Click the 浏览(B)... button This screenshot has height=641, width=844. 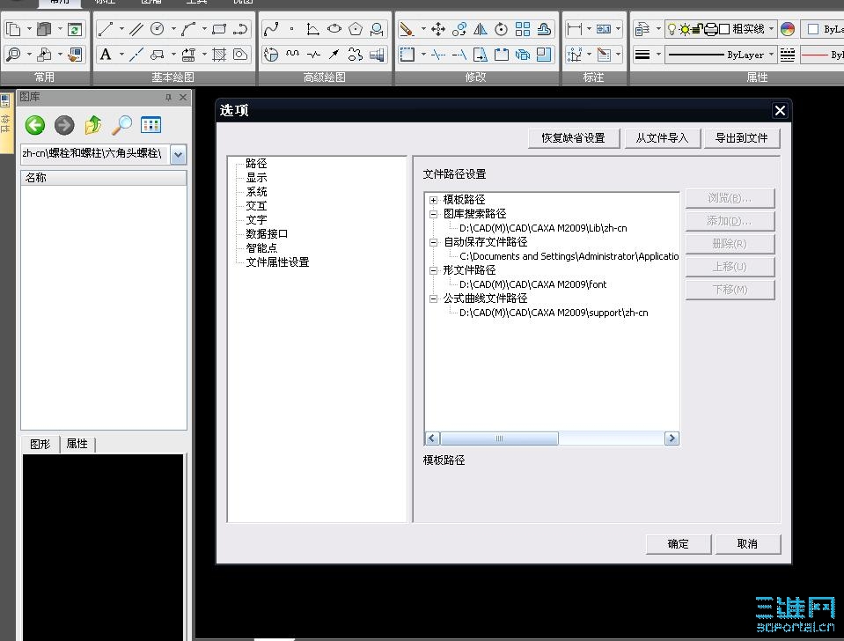[x=730, y=198]
